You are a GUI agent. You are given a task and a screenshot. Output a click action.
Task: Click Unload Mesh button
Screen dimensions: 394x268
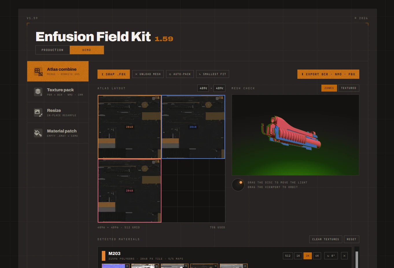click(148, 74)
